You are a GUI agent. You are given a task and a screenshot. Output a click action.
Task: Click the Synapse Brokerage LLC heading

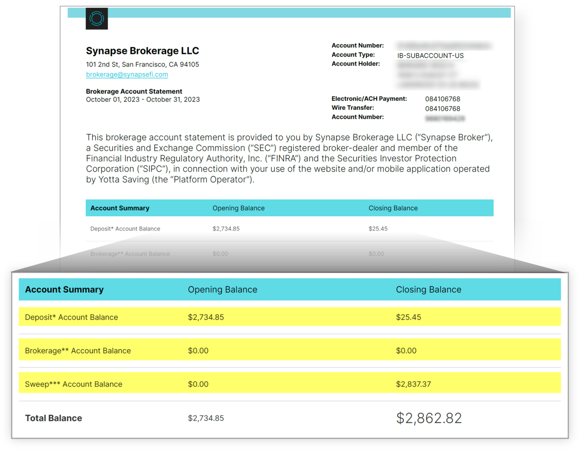[142, 51]
